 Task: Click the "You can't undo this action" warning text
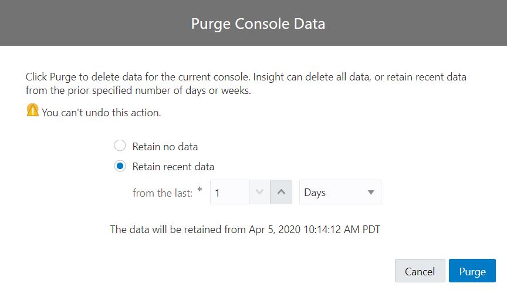click(102, 112)
